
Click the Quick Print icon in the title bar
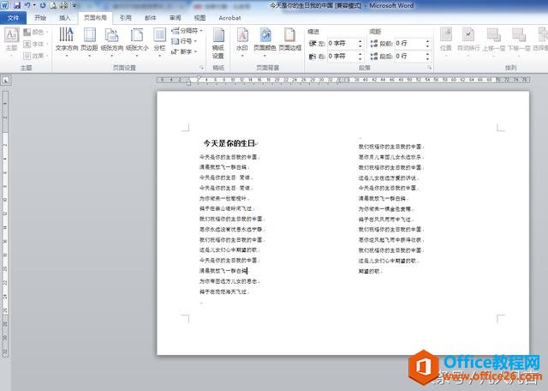tap(64, 5)
